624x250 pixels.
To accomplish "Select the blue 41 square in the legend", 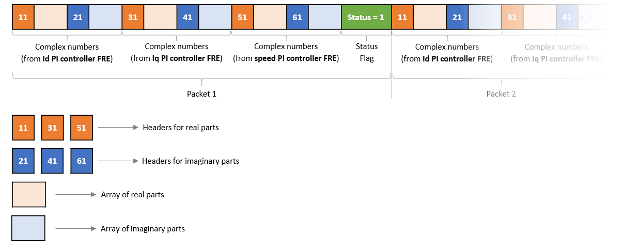I will pos(52,161).
